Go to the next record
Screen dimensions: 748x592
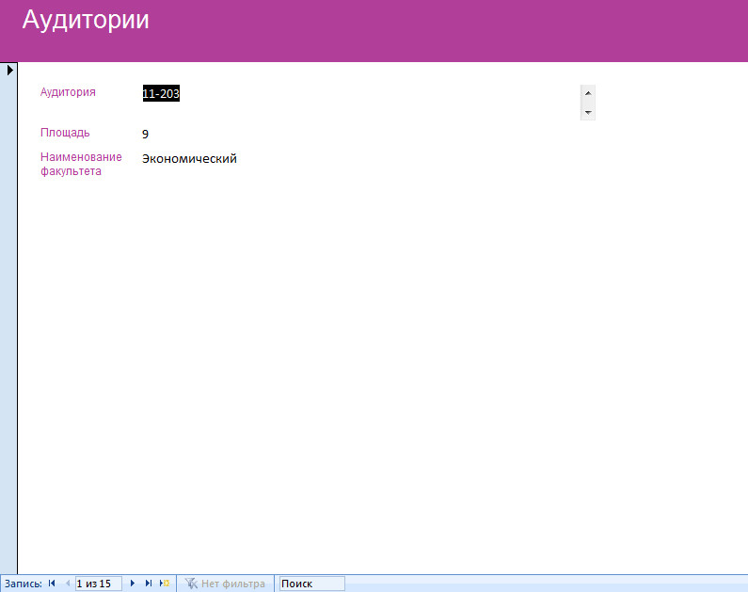pyautogui.click(x=133, y=583)
